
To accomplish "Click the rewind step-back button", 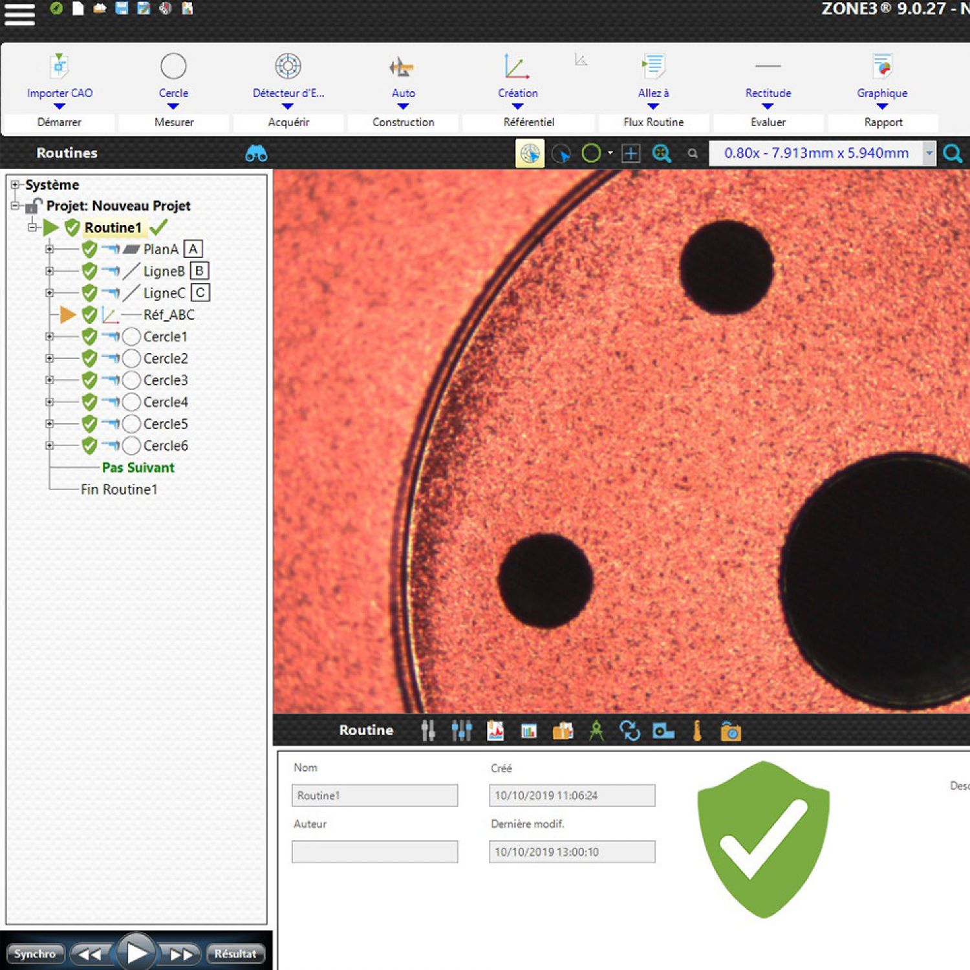I will [92, 954].
